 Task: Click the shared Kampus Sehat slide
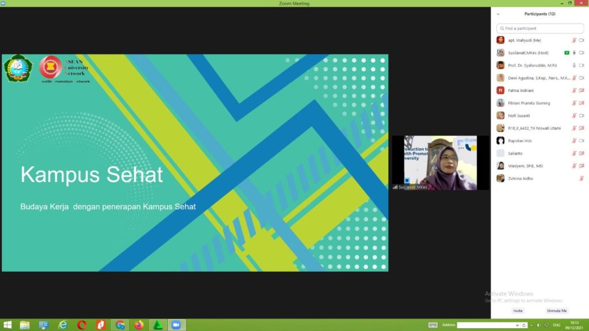click(195, 163)
